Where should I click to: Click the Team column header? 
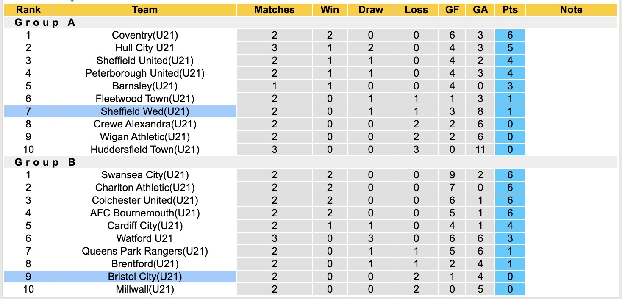144,10
